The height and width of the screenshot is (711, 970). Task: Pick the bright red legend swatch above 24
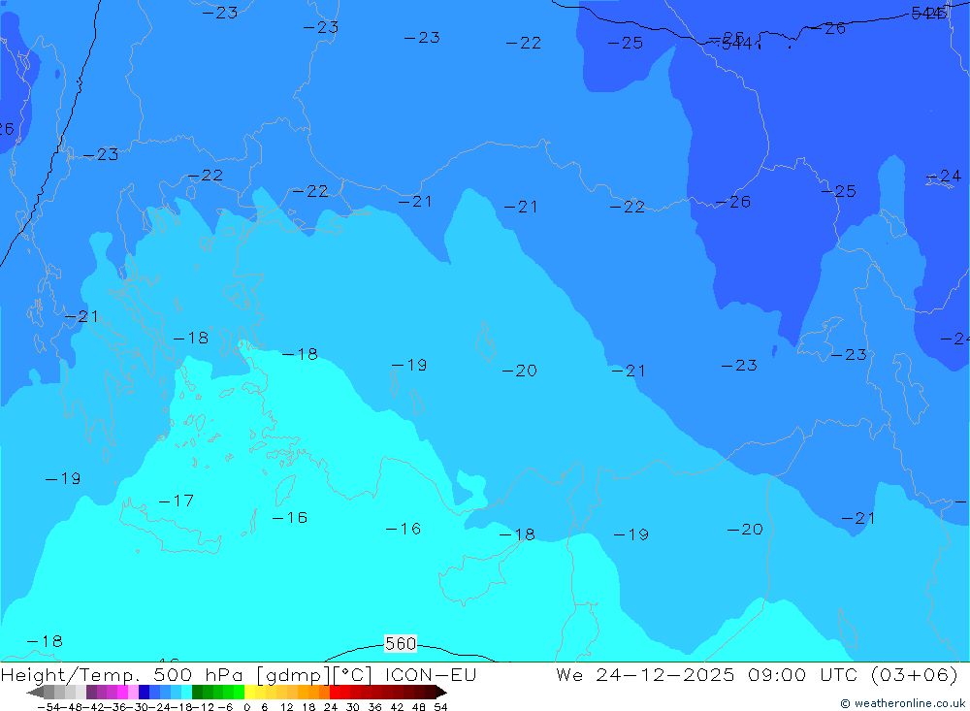pyautogui.click(x=335, y=693)
